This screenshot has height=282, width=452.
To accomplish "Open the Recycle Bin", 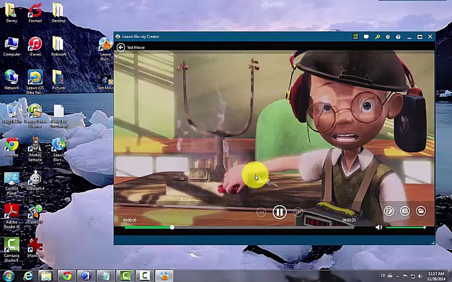I will click(11, 114).
